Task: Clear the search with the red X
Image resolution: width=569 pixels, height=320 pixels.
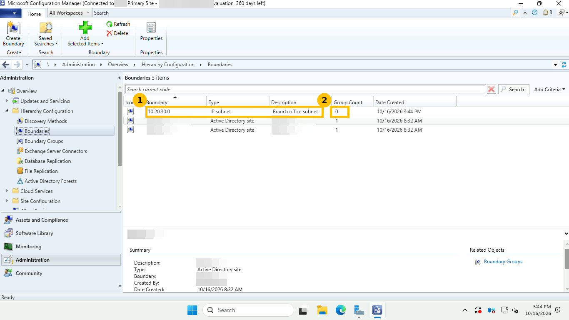Action: pyautogui.click(x=492, y=89)
